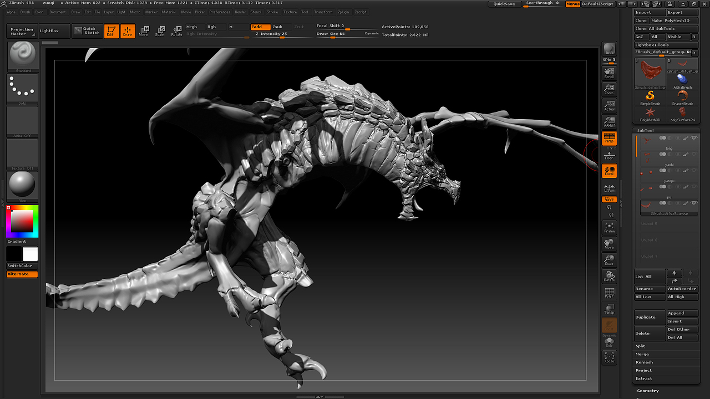Select the AlphaBrush tool

coord(682,81)
